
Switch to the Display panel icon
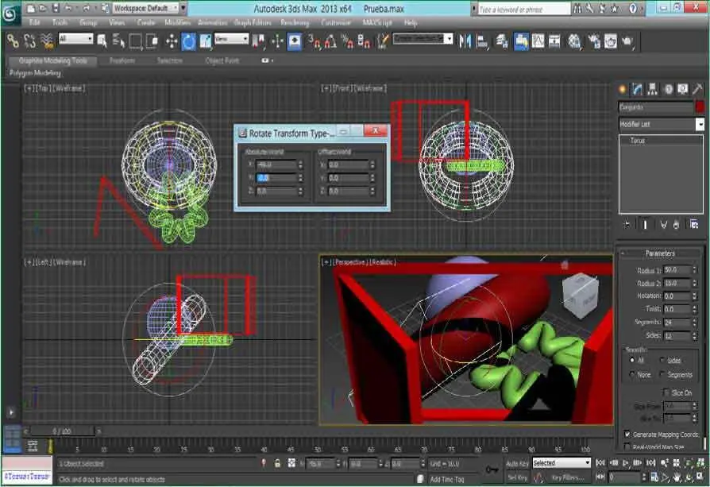pyautogui.click(x=683, y=89)
